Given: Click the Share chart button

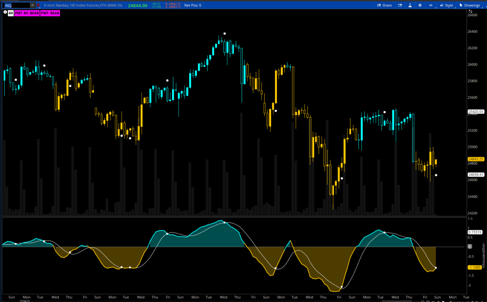Looking at the screenshot, I should pyautogui.click(x=384, y=5).
